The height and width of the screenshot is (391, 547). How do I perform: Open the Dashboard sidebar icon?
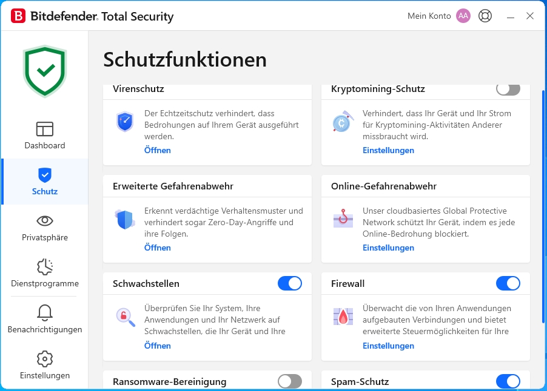point(45,129)
